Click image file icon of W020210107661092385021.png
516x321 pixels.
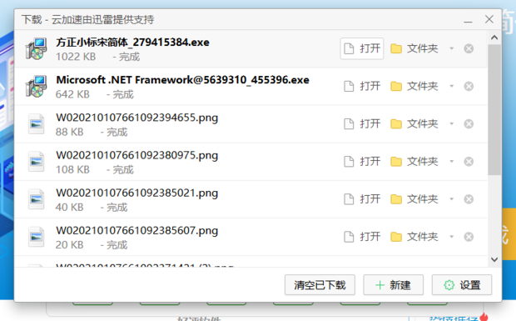click(36, 198)
